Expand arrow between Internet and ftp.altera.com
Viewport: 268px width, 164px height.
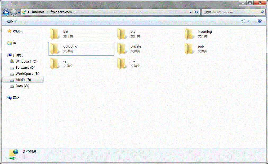click(47, 12)
